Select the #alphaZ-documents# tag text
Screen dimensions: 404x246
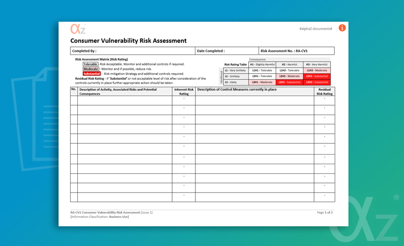click(316, 29)
